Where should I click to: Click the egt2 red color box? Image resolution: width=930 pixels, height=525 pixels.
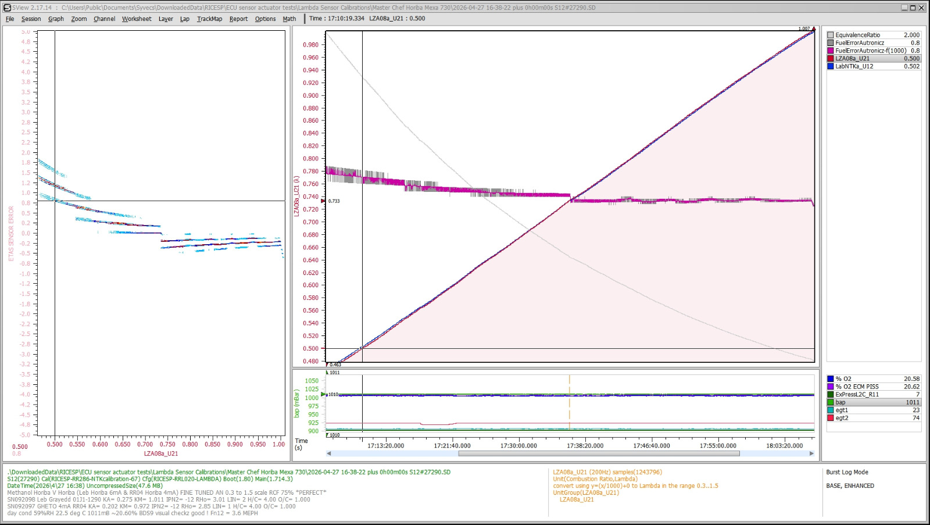pyautogui.click(x=831, y=418)
